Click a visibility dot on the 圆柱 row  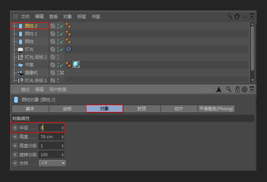click(x=58, y=40)
